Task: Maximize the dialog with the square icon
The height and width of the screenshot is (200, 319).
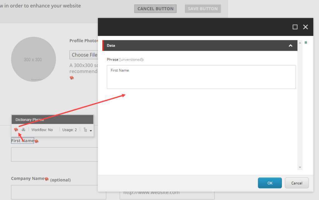Action: tap(295, 27)
